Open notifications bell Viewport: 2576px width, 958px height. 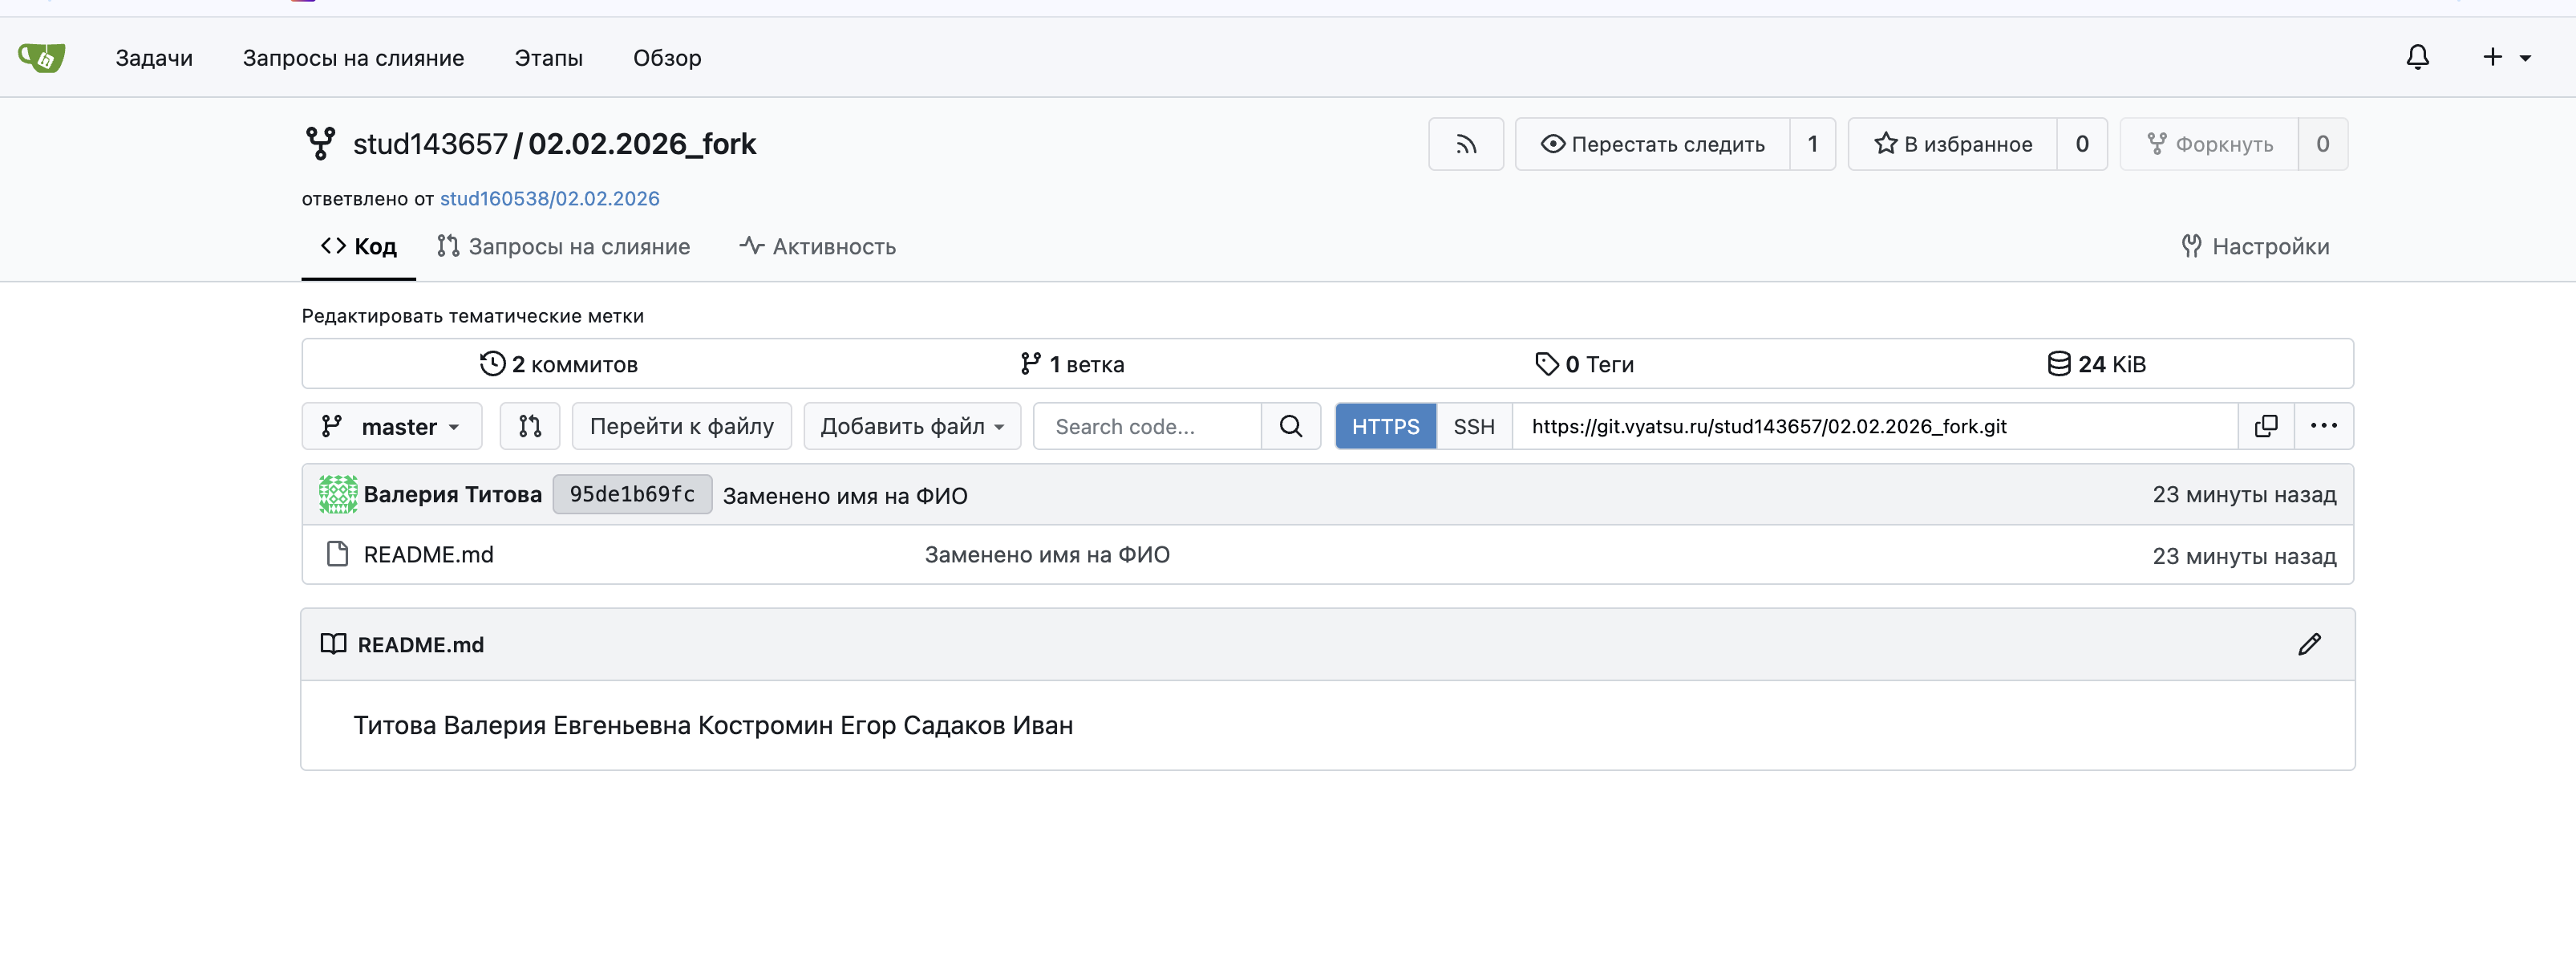[2417, 58]
